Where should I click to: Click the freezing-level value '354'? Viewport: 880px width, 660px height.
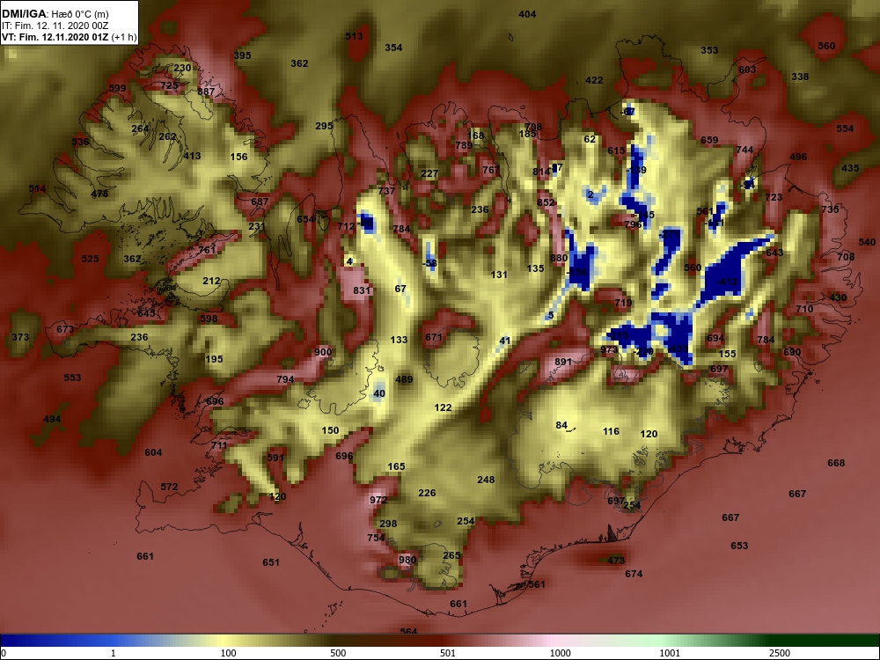point(393,48)
